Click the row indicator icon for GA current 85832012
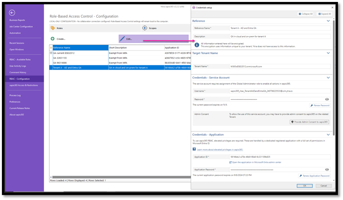Viewport: 343px width, 200px height. (x=51, y=53)
